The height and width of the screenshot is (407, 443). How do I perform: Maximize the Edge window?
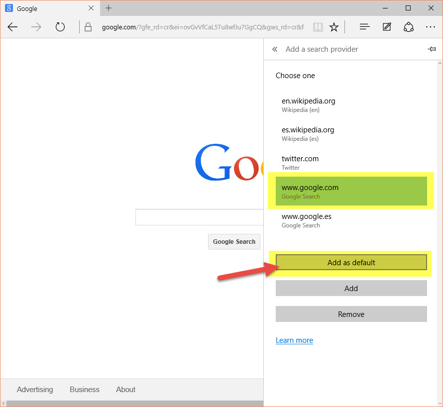click(408, 8)
